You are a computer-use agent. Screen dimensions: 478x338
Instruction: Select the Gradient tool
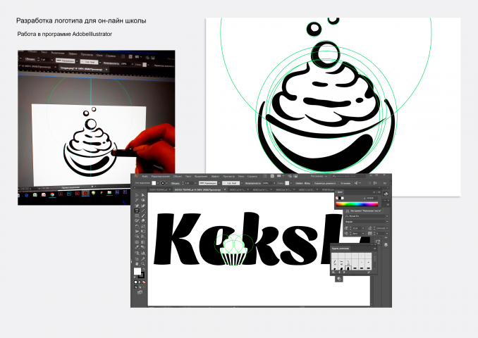click(x=143, y=242)
